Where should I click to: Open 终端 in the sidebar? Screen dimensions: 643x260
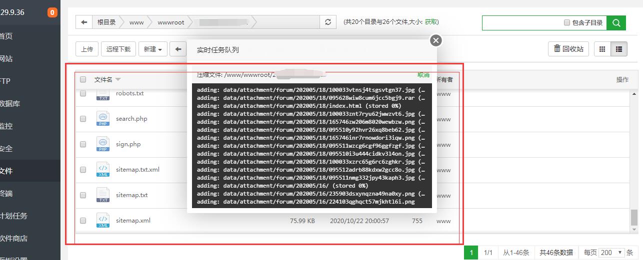tap(6, 194)
